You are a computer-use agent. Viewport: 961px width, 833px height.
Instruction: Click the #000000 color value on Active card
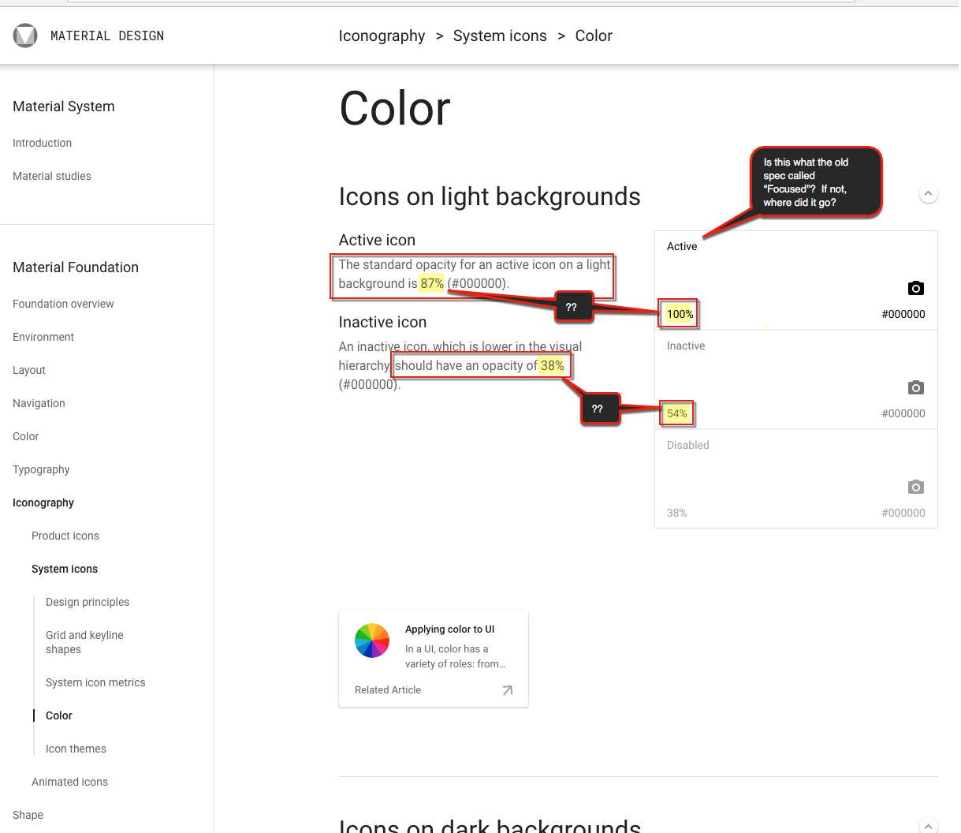point(903,314)
